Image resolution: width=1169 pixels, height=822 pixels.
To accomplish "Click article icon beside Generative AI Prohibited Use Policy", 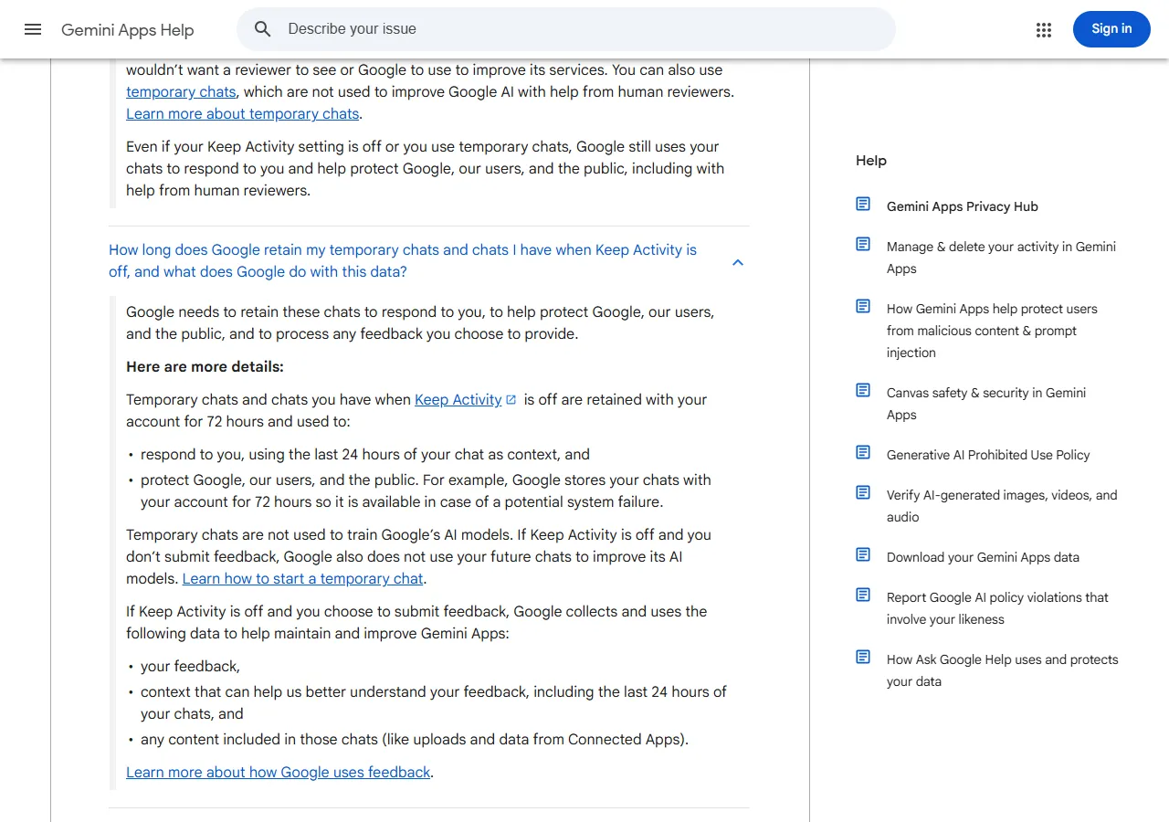I will coord(863,452).
